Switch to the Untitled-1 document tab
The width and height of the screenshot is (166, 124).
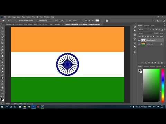click(34, 24)
